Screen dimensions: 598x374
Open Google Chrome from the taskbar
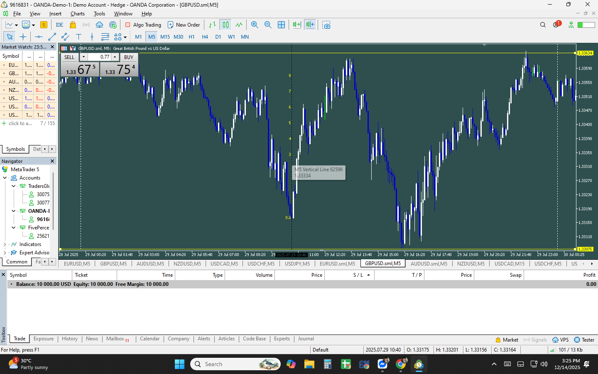click(401, 364)
